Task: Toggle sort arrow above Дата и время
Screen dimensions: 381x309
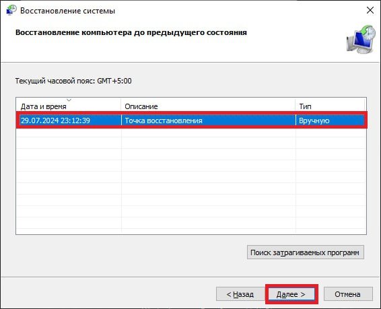Action: (69, 100)
